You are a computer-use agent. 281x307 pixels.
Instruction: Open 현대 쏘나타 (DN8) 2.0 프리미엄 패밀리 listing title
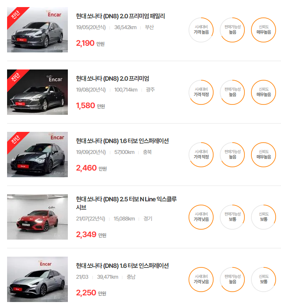[x=120, y=16]
